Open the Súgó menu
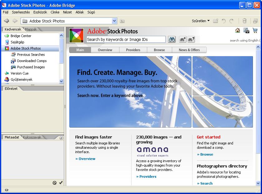Screen dimensions: 262x194 pos(91,12)
